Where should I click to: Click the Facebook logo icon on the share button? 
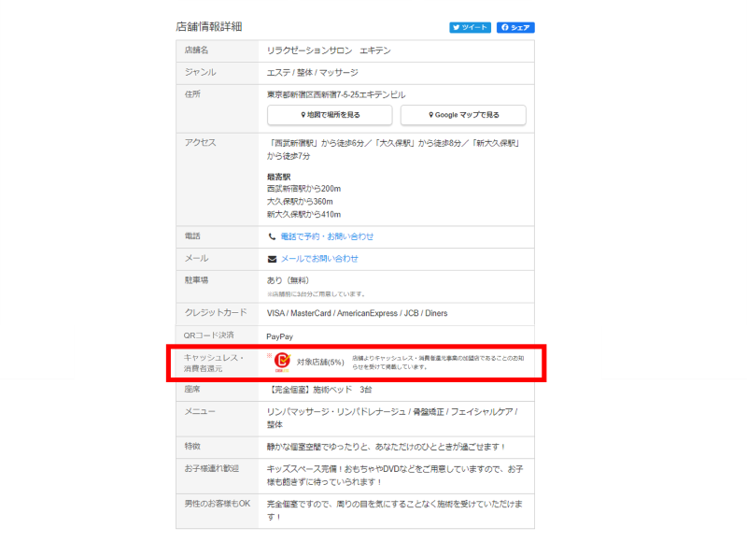pyautogui.click(x=505, y=28)
